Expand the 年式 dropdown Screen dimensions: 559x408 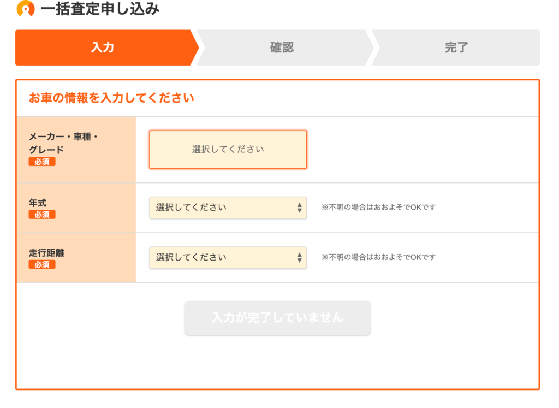pyautogui.click(x=228, y=208)
